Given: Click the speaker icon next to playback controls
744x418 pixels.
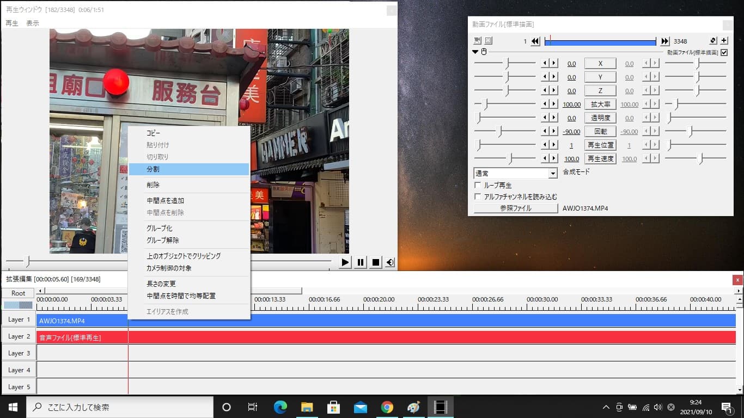Looking at the screenshot, I should (389, 262).
